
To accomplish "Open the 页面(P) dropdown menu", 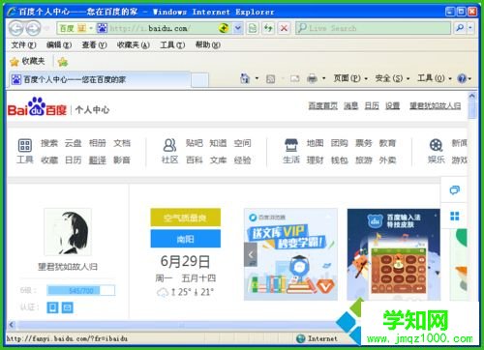I will tap(350, 78).
